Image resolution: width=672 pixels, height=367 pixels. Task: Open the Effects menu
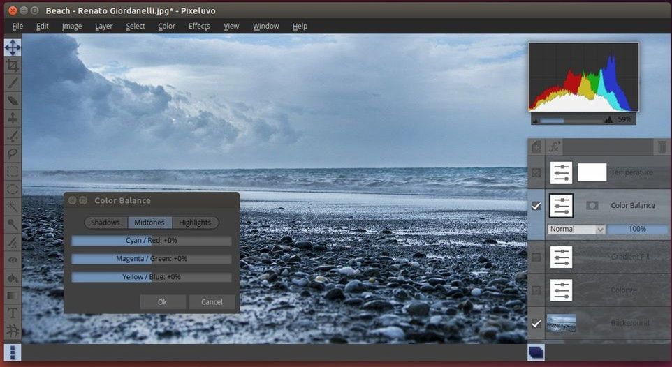[x=199, y=26]
